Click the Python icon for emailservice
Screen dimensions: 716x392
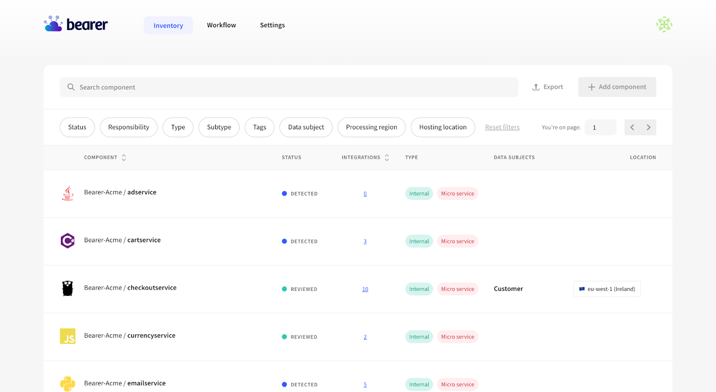[68, 384]
